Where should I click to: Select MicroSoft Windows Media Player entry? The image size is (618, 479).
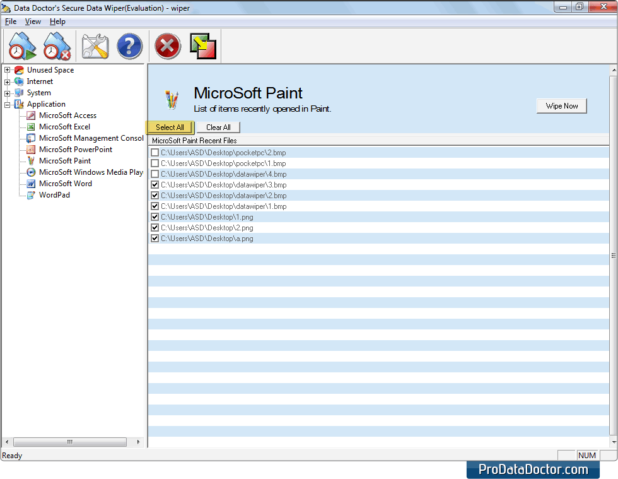point(91,172)
